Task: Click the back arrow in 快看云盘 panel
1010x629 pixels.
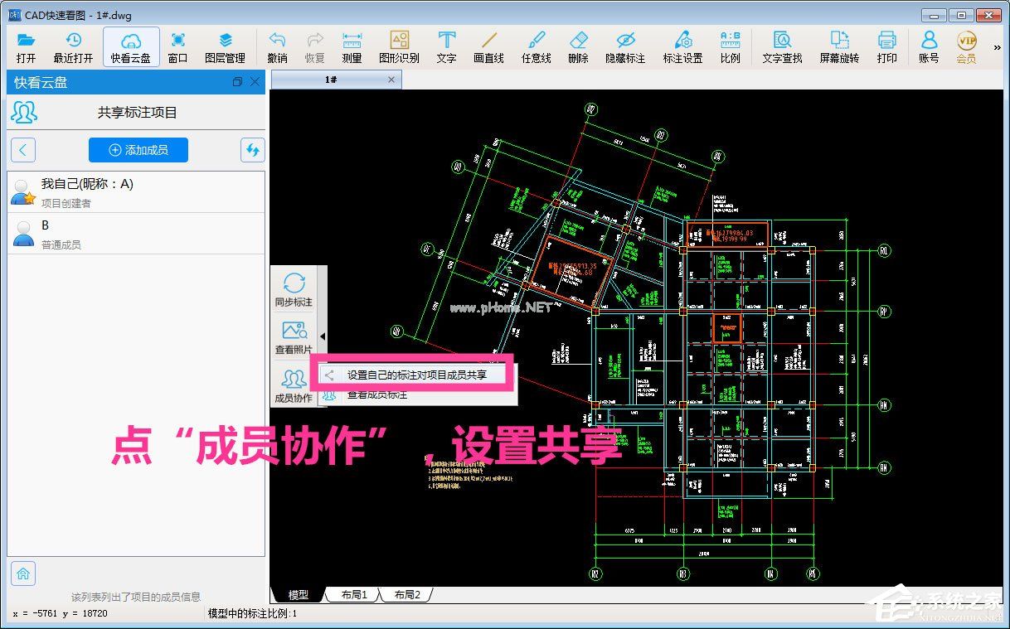Action: pos(22,149)
